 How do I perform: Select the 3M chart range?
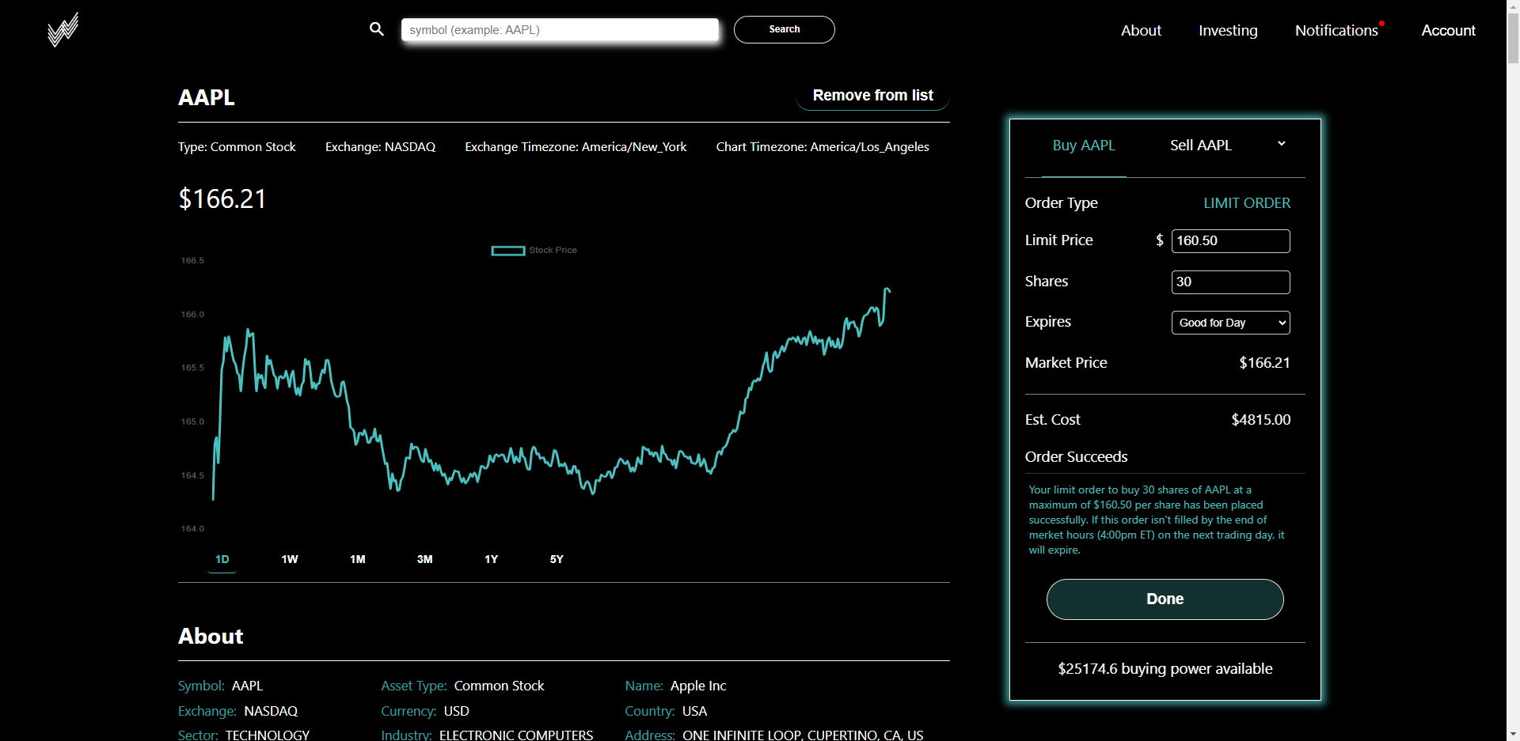pos(424,559)
